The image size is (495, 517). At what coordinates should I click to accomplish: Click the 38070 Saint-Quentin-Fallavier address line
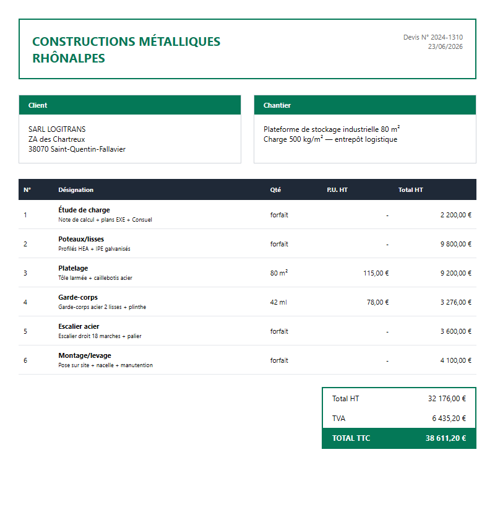coord(77,149)
